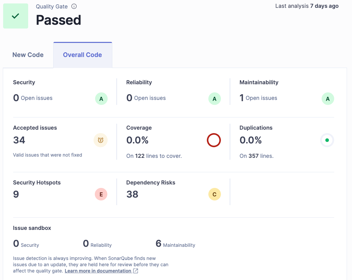The height and width of the screenshot is (280, 352).
Task: Open the 38 Dependency Risks count
Action: coord(132,194)
